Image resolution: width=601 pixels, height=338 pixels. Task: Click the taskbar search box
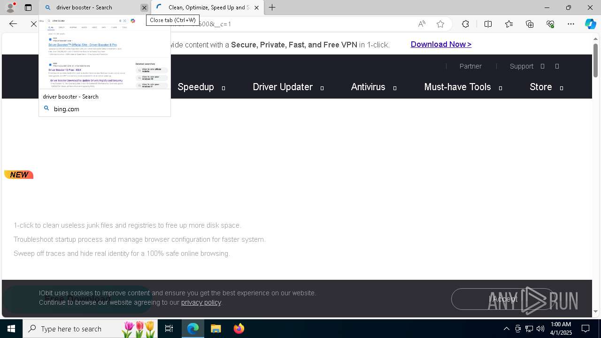click(91, 329)
